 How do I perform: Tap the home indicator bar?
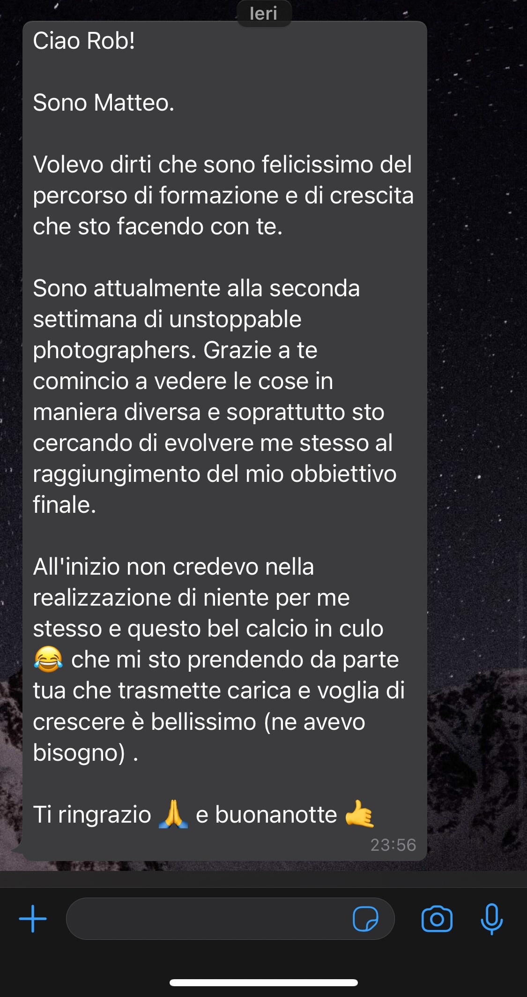[264, 982]
